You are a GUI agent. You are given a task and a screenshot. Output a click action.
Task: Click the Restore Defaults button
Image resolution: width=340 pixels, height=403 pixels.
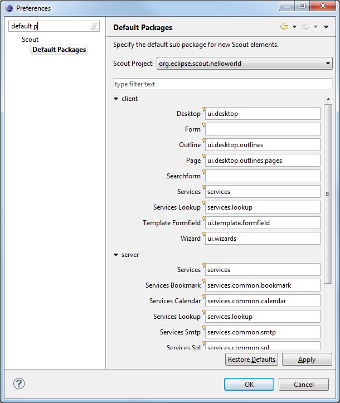[251, 360]
